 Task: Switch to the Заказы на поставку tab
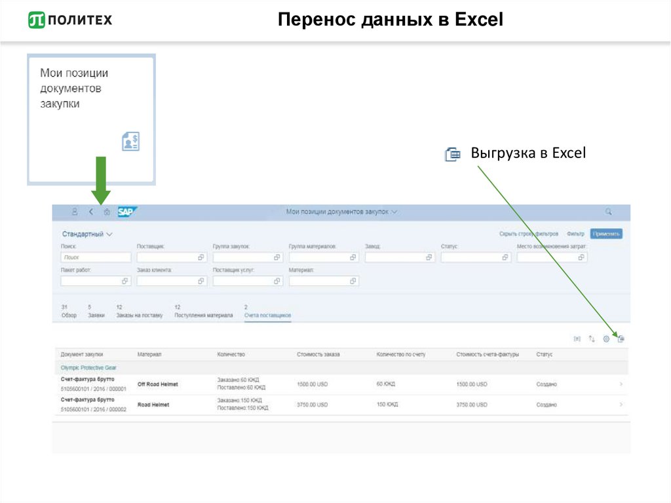pyautogui.click(x=140, y=311)
